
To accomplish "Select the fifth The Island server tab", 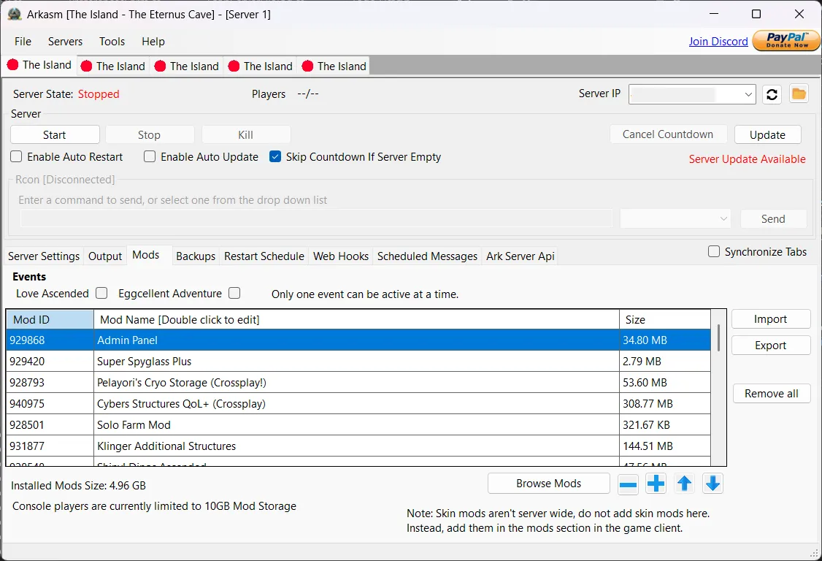I will pyautogui.click(x=334, y=66).
